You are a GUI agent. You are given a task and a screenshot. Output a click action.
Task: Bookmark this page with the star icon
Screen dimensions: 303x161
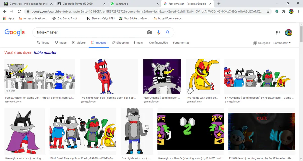[x=268, y=11]
